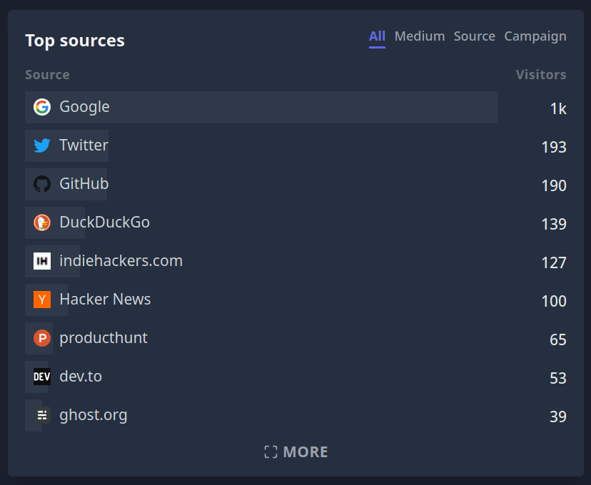Switch to the Medium tab
The height and width of the screenshot is (485, 591).
[420, 36]
